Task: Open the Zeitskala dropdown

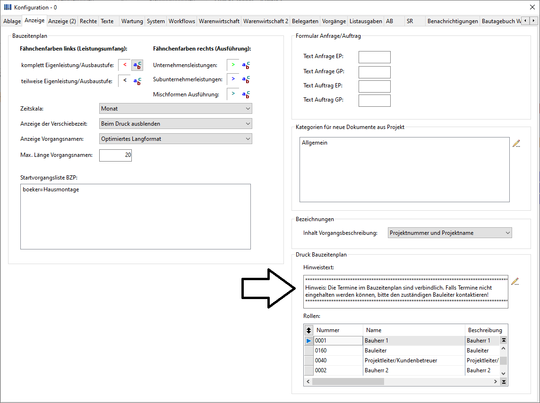Action: (176, 109)
